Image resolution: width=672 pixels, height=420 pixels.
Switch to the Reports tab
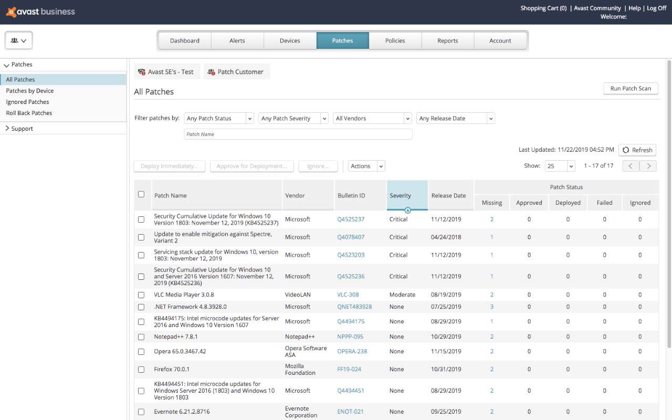coord(448,40)
